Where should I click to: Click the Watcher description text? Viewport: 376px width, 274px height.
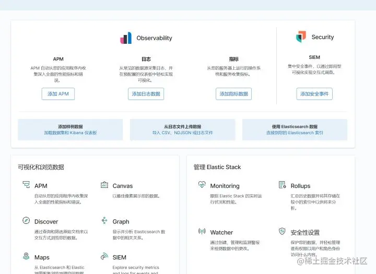[235, 245]
